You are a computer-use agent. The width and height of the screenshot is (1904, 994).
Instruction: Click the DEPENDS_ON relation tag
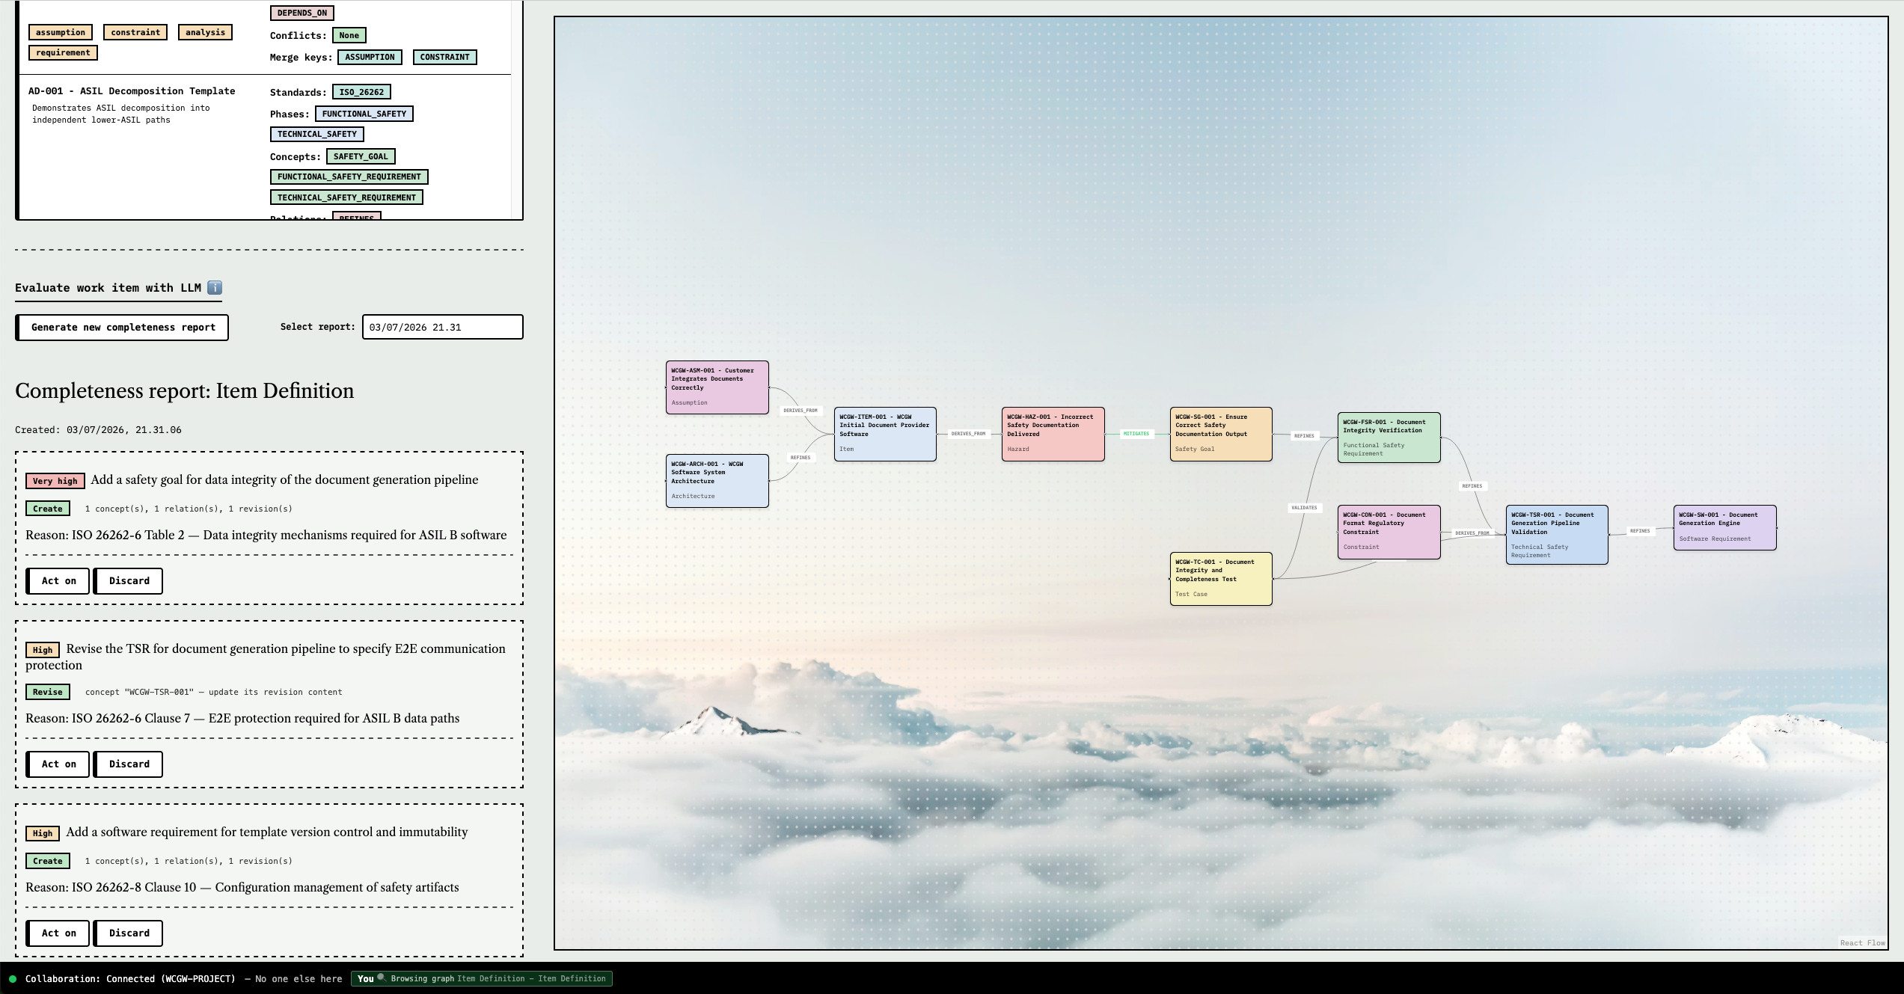302,13
